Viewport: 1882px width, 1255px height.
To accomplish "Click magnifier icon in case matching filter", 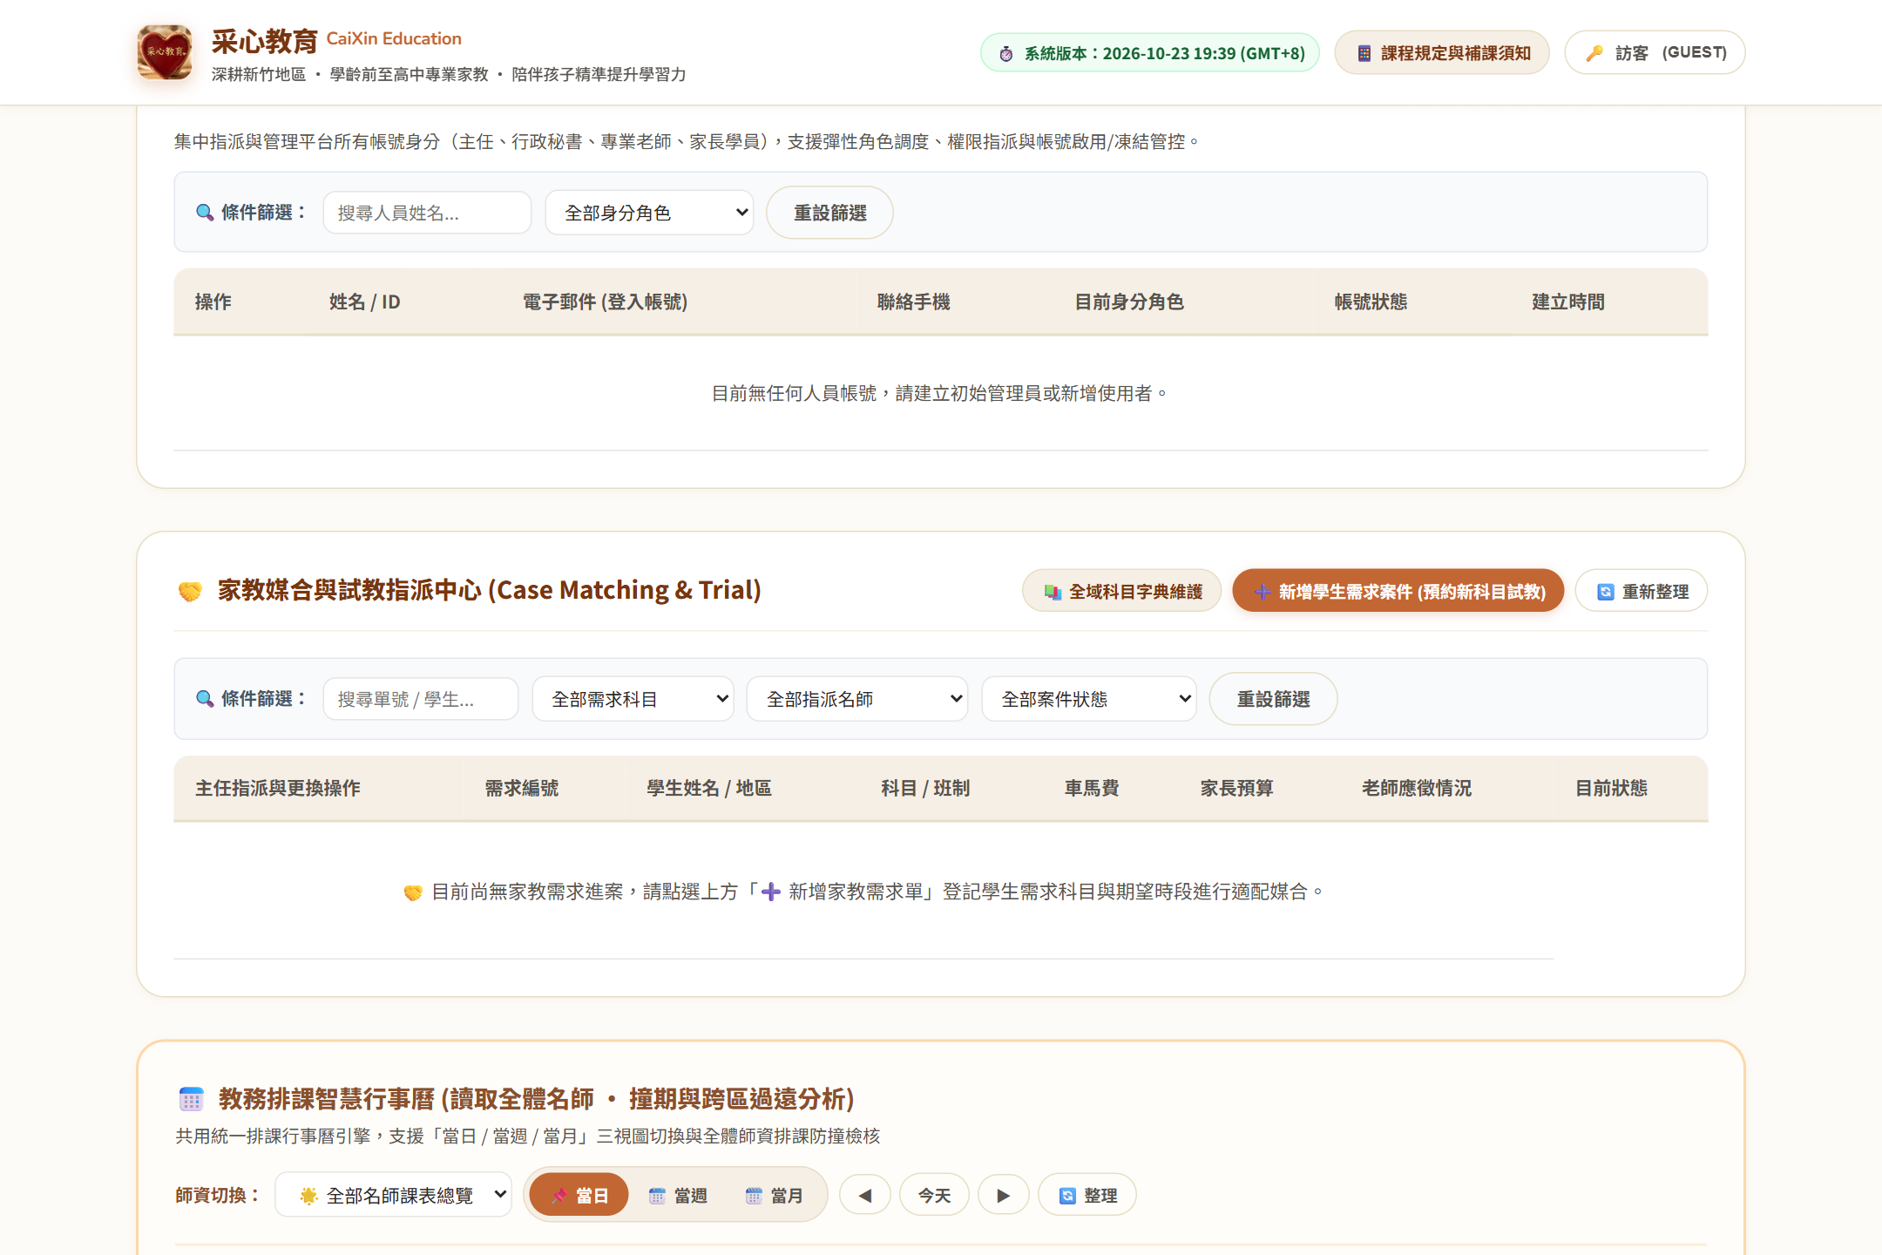I will click(205, 699).
